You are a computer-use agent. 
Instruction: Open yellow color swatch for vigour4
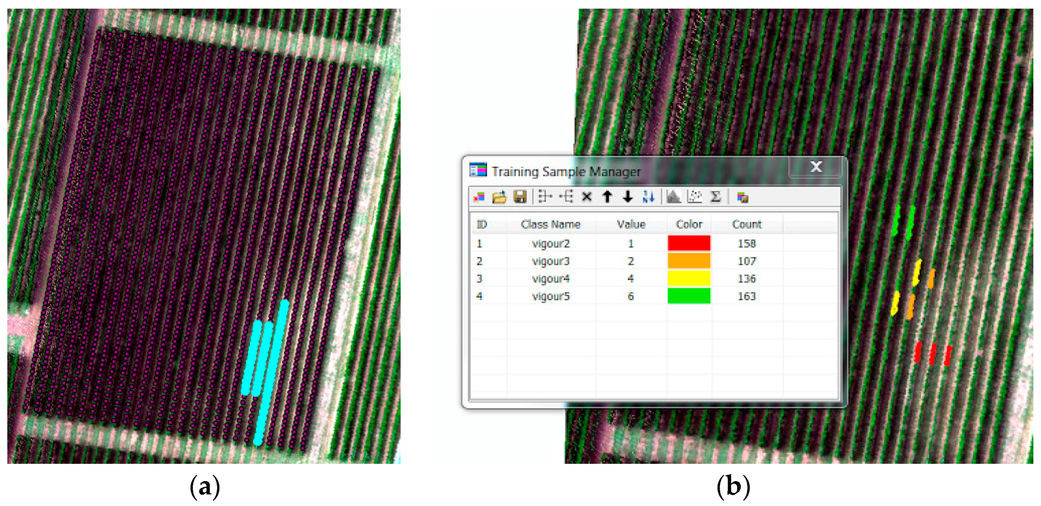pyautogui.click(x=689, y=279)
